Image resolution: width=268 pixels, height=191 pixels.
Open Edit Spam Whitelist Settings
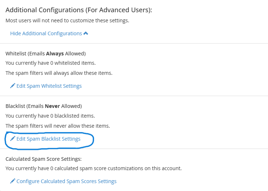(49, 86)
